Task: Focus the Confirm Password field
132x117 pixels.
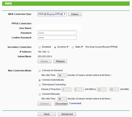Action: click(57, 38)
